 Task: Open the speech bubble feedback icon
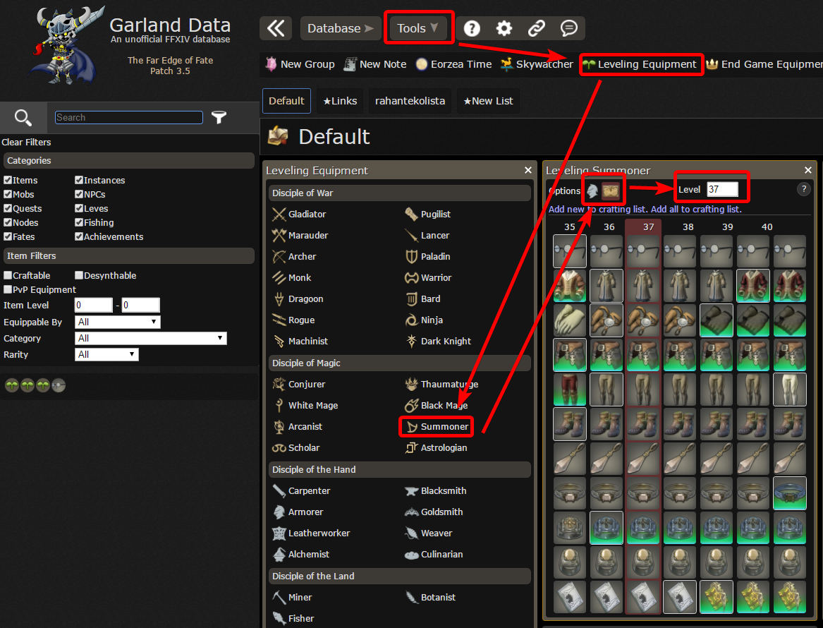(x=569, y=28)
